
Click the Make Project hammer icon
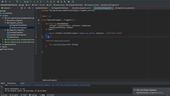tap(20, 2)
